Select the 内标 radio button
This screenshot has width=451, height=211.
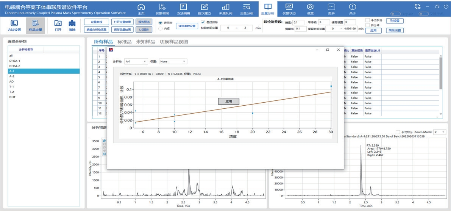tap(161, 28)
